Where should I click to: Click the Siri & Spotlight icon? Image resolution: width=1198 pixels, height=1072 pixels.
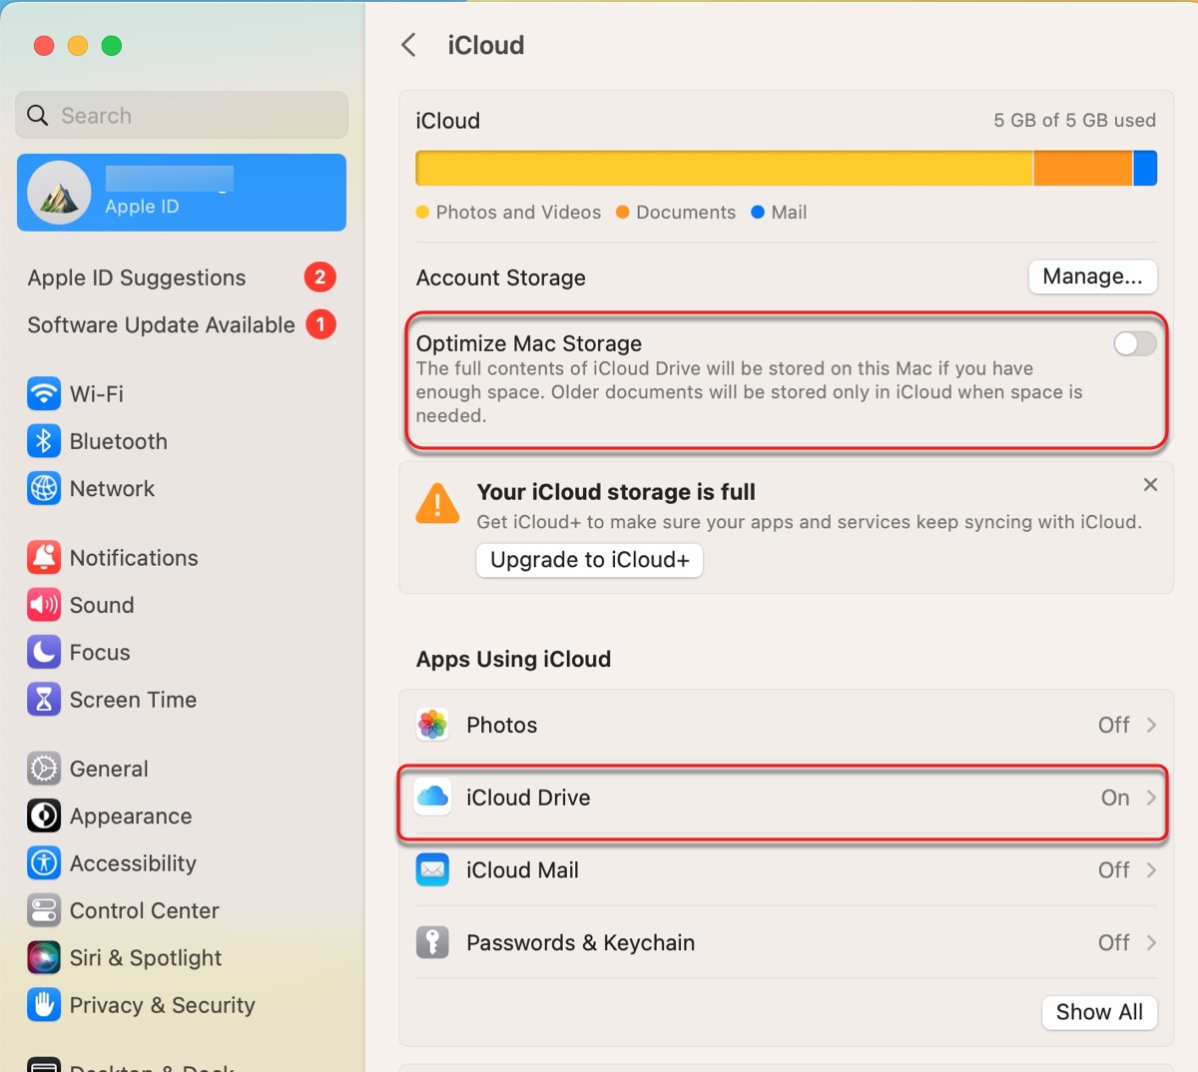[x=44, y=958]
